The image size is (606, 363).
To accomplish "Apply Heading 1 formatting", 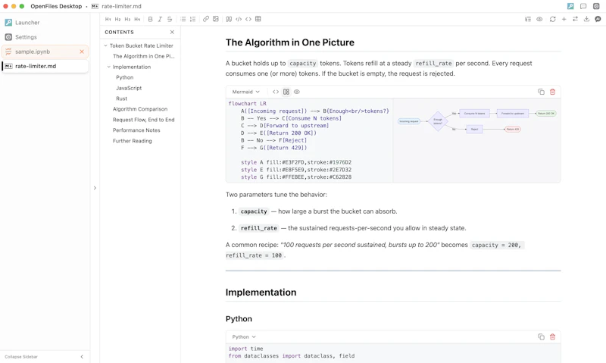I will click(x=108, y=19).
